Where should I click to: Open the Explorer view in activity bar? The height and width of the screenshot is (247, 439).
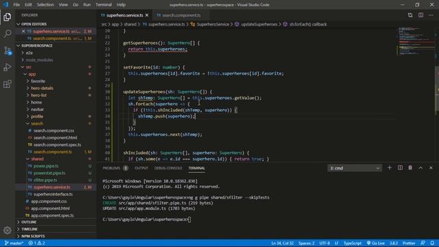pyautogui.click(x=8, y=17)
